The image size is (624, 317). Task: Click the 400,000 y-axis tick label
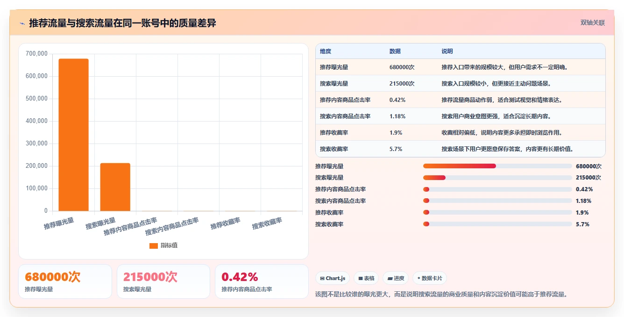36,121
